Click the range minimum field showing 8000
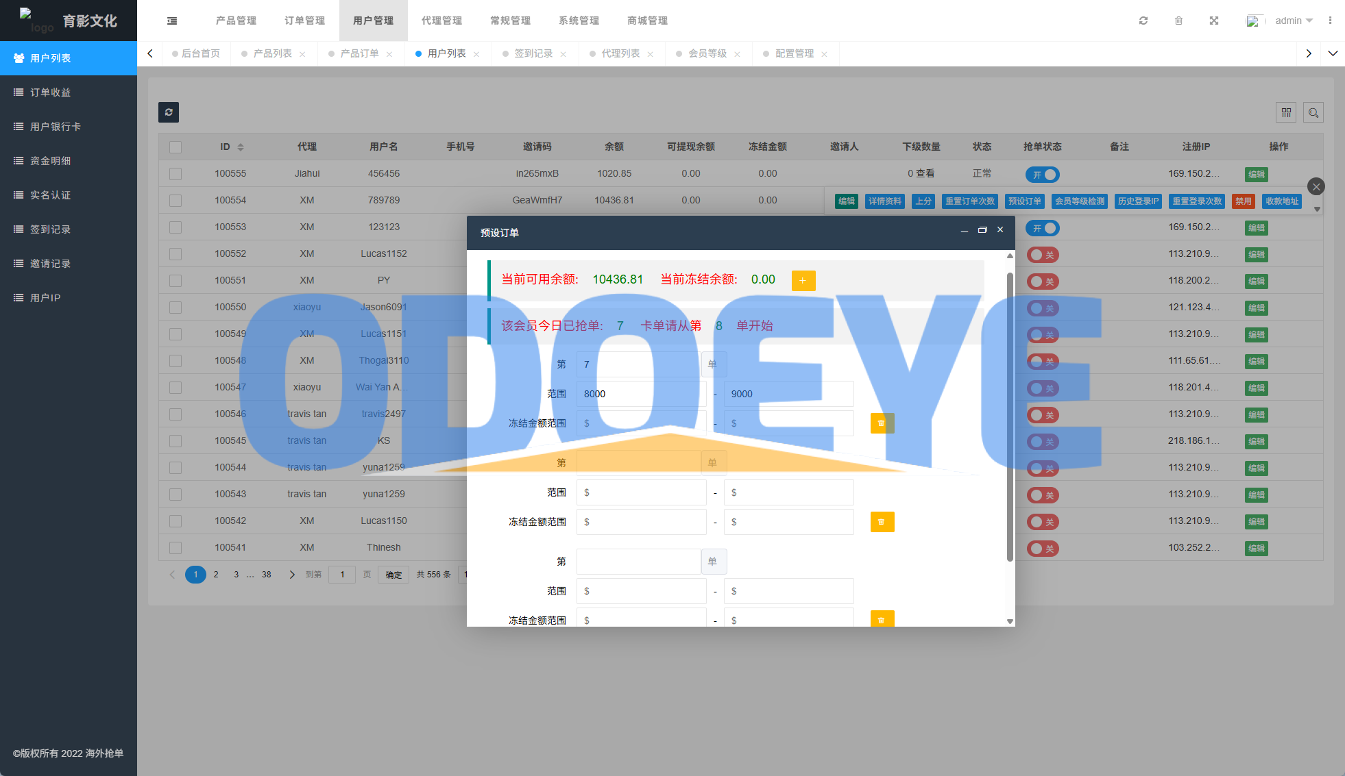 click(640, 394)
